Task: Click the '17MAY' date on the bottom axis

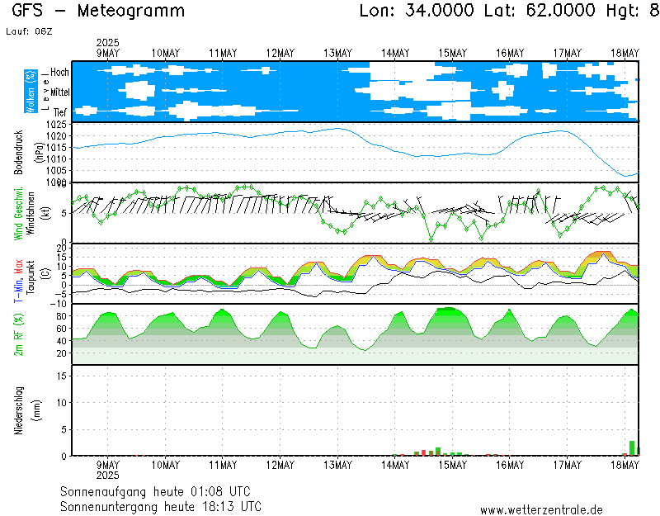Action: coord(567,465)
